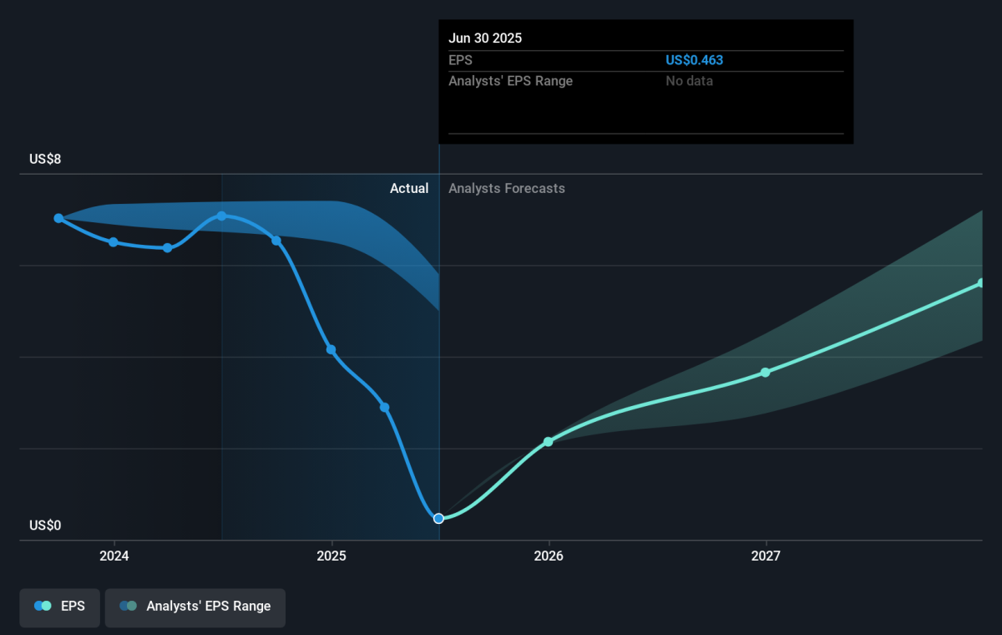Image resolution: width=1002 pixels, height=635 pixels.
Task: Select the highlighted Jun 30 2025 data point
Action: (438, 518)
